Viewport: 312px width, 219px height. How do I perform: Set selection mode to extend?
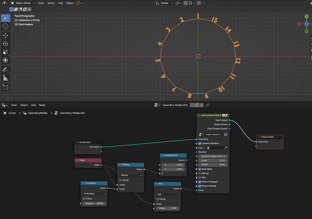16,9
